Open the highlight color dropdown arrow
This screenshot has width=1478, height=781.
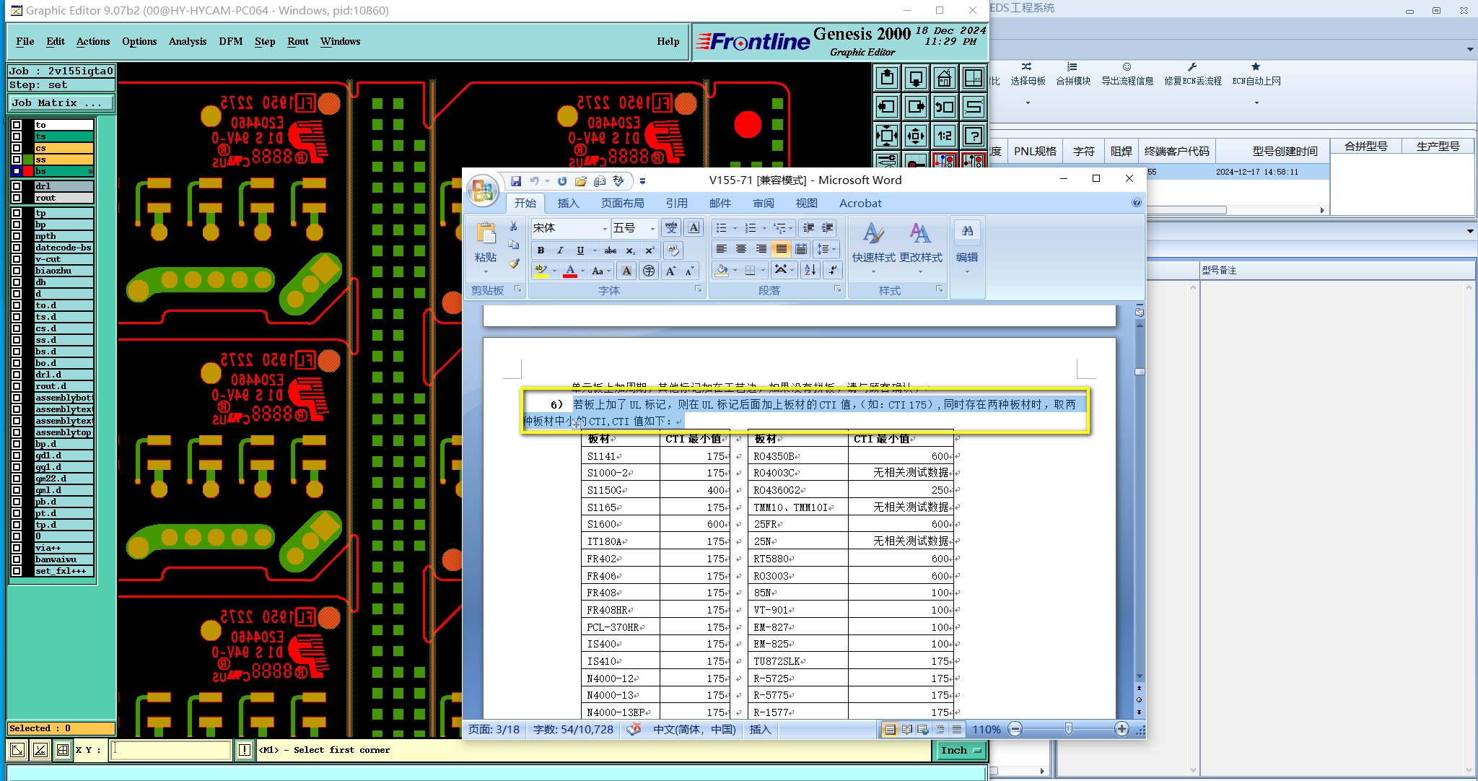click(x=554, y=271)
